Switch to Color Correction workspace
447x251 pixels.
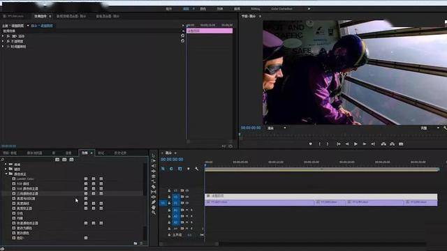pyautogui.click(x=281, y=9)
